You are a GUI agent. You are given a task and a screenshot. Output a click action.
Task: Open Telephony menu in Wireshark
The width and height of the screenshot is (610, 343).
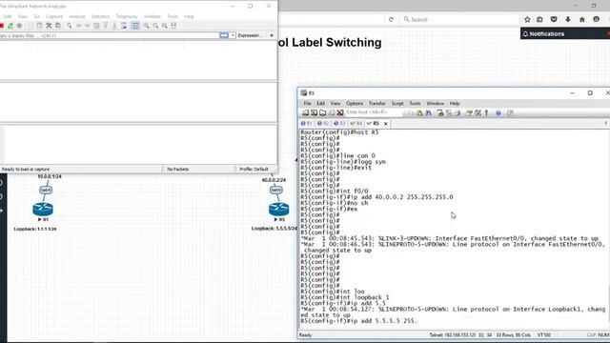127,16
